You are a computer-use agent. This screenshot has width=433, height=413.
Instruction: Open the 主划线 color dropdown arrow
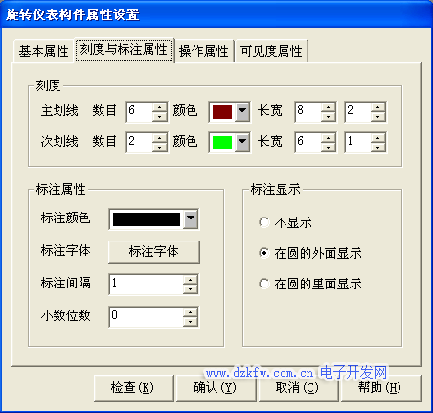[x=242, y=112]
